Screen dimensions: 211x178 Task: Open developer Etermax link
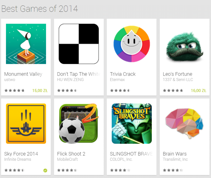[117, 80]
